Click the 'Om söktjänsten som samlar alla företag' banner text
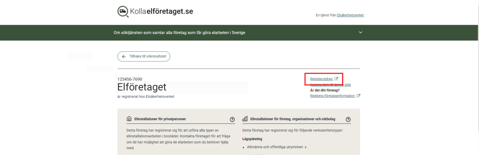The height and width of the screenshot is (155, 479). [x=180, y=33]
